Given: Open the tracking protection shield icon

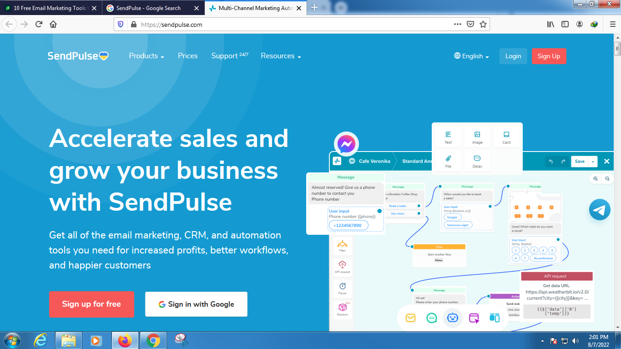Looking at the screenshot, I should [121, 25].
